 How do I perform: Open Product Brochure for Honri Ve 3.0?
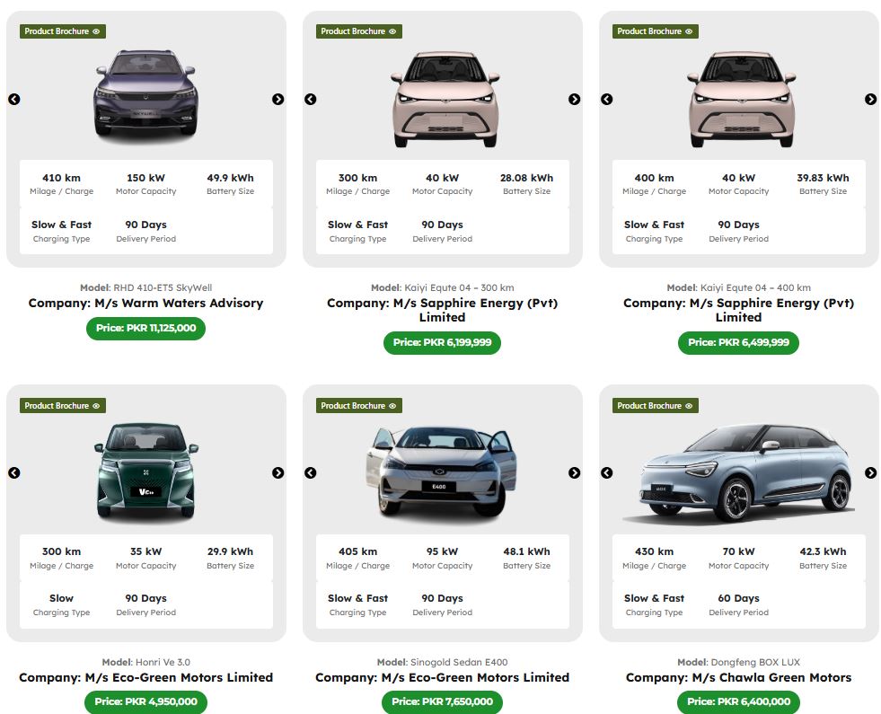coord(62,406)
